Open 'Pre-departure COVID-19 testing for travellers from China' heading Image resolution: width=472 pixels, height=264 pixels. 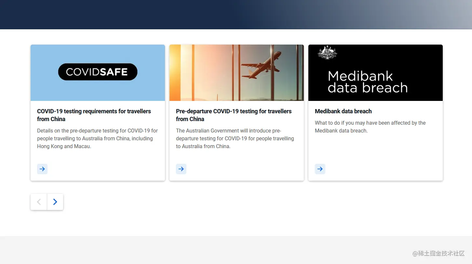click(234, 115)
